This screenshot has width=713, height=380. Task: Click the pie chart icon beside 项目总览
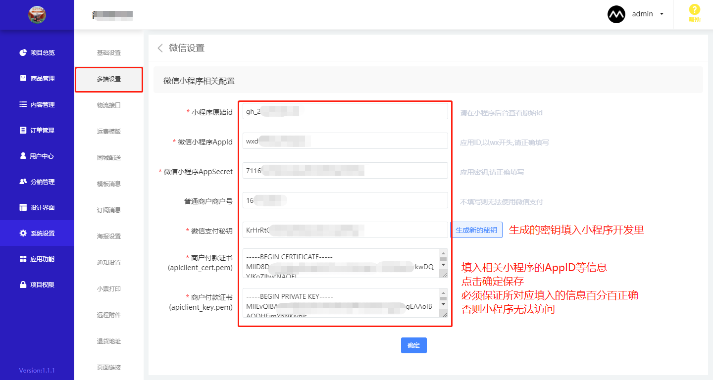(x=23, y=52)
